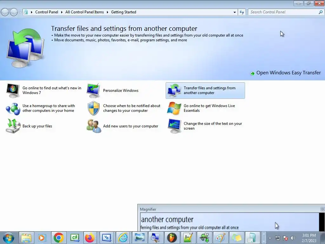Viewport: 325px width, 244px height.
Task: Click the taskbar scroll arrows
Action: tap(264, 238)
